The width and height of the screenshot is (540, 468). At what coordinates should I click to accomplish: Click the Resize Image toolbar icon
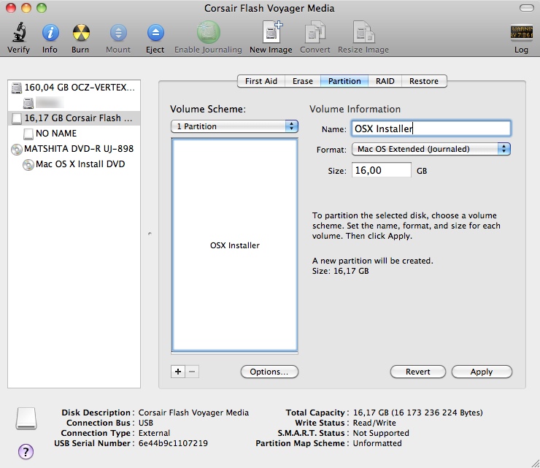point(363,32)
